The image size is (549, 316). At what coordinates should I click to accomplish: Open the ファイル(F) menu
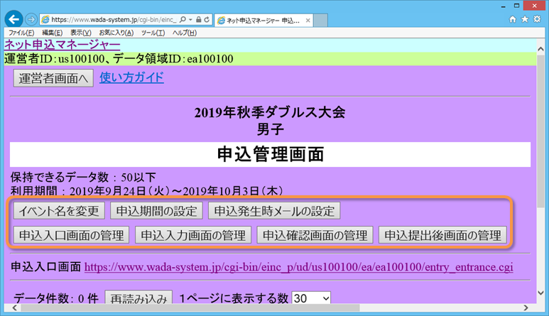21,33
